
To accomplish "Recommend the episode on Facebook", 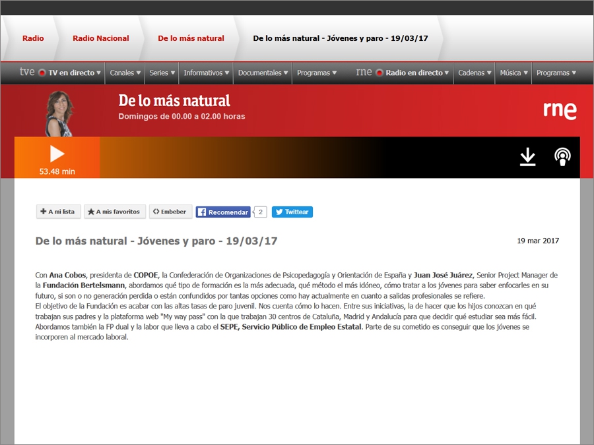I will point(223,212).
